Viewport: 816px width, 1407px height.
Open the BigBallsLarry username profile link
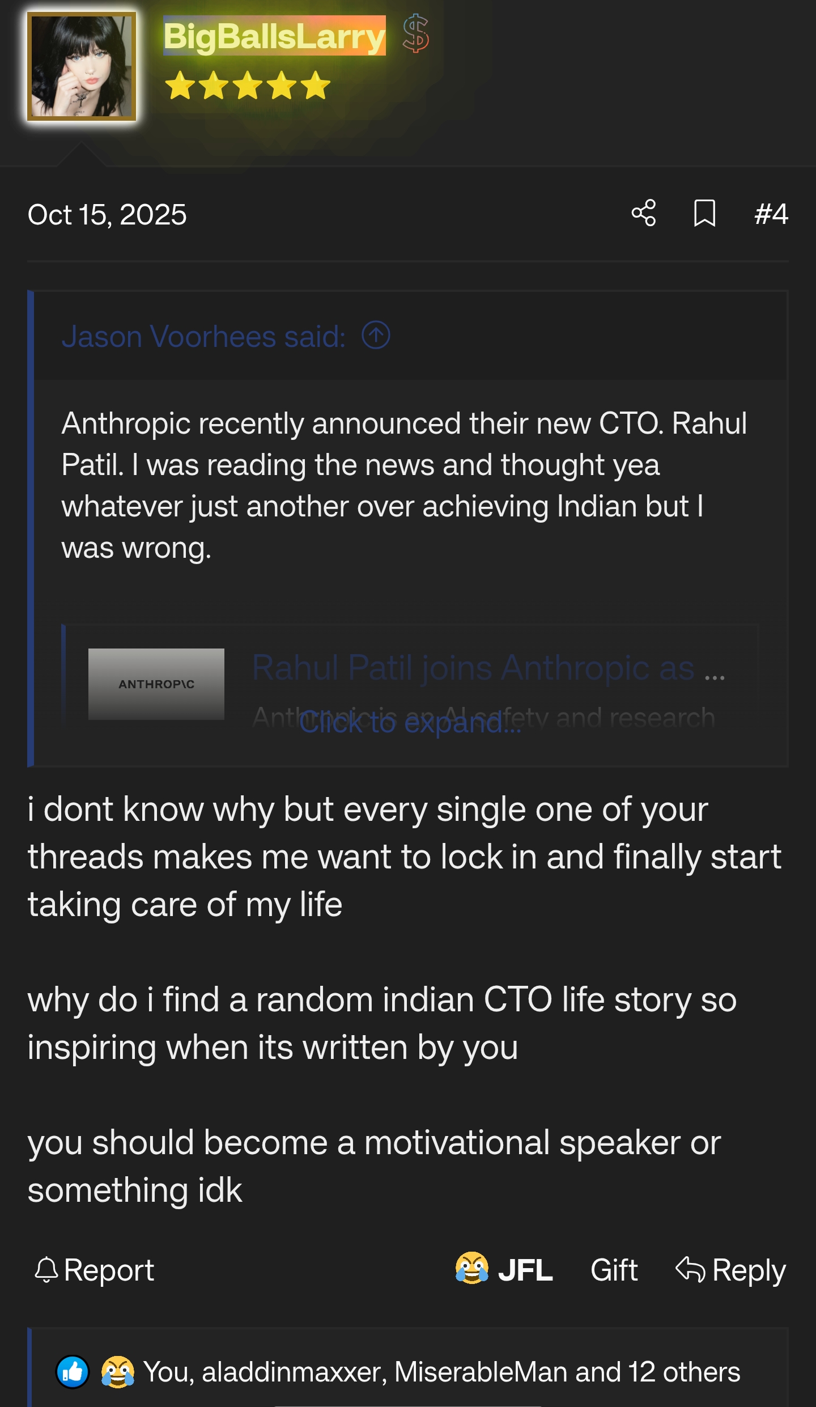click(x=274, y=36)
